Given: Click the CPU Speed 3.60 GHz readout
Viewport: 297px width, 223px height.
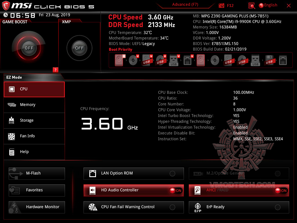Looking at the screenshot, I should (x=141, y=17).
